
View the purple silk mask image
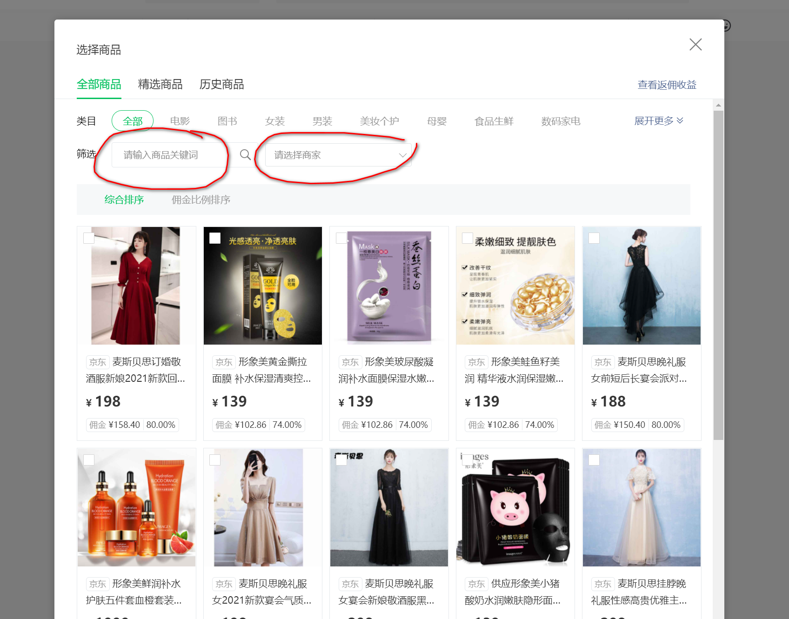tap(389, 286)
